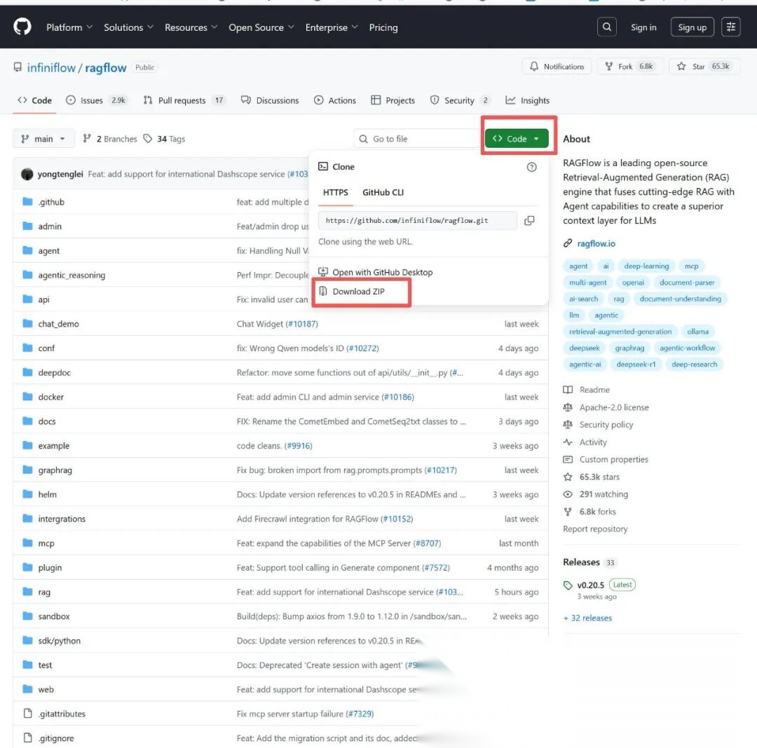This screenshot has width=757, height=748.
Task: Select the HTTPS clone tab
Action: click(336, 192)
